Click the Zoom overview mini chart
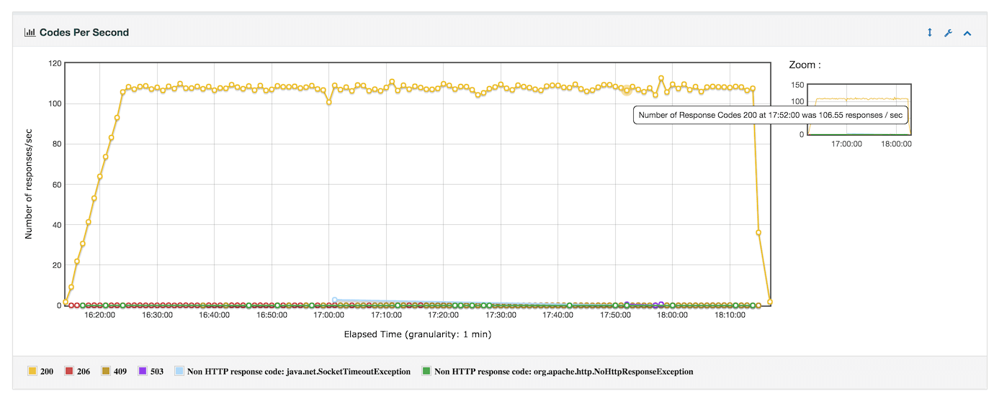Screen dimensions: 994x401 [x=859, y=109]
